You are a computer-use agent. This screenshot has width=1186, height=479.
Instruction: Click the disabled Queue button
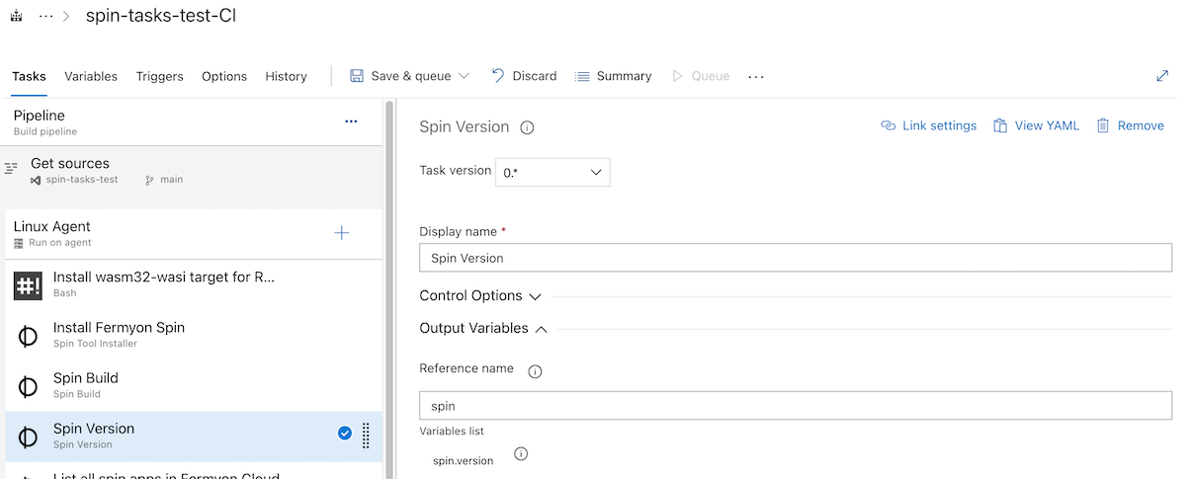coord(701,76)
